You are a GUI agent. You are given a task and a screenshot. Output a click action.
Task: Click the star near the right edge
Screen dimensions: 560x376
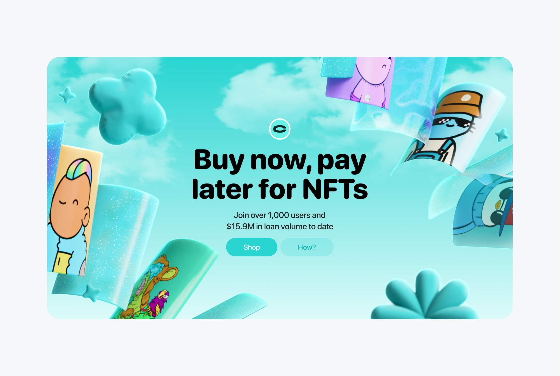click(x=502, y=135)
